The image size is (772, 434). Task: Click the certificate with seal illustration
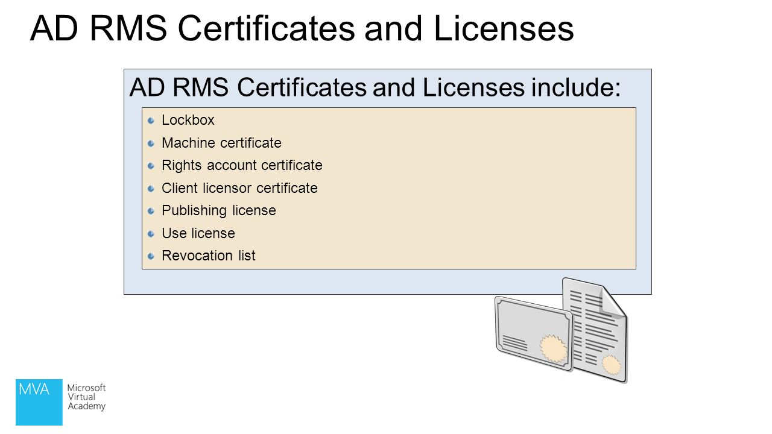534,333
